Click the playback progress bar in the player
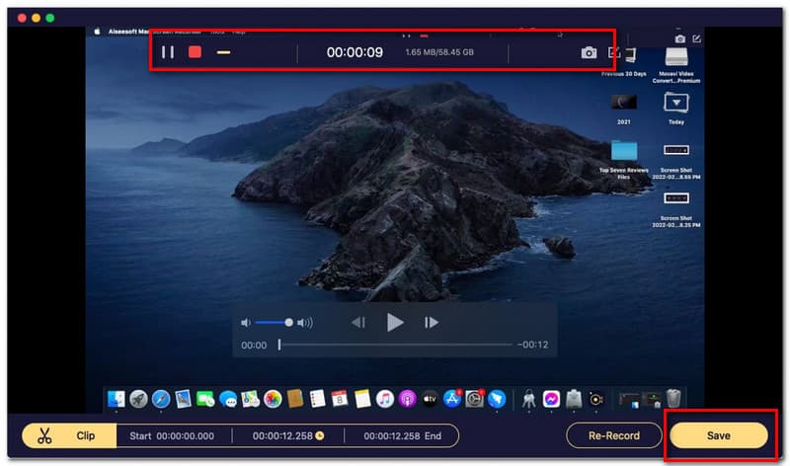Screen dimensions: 790x466 (395, 345)
